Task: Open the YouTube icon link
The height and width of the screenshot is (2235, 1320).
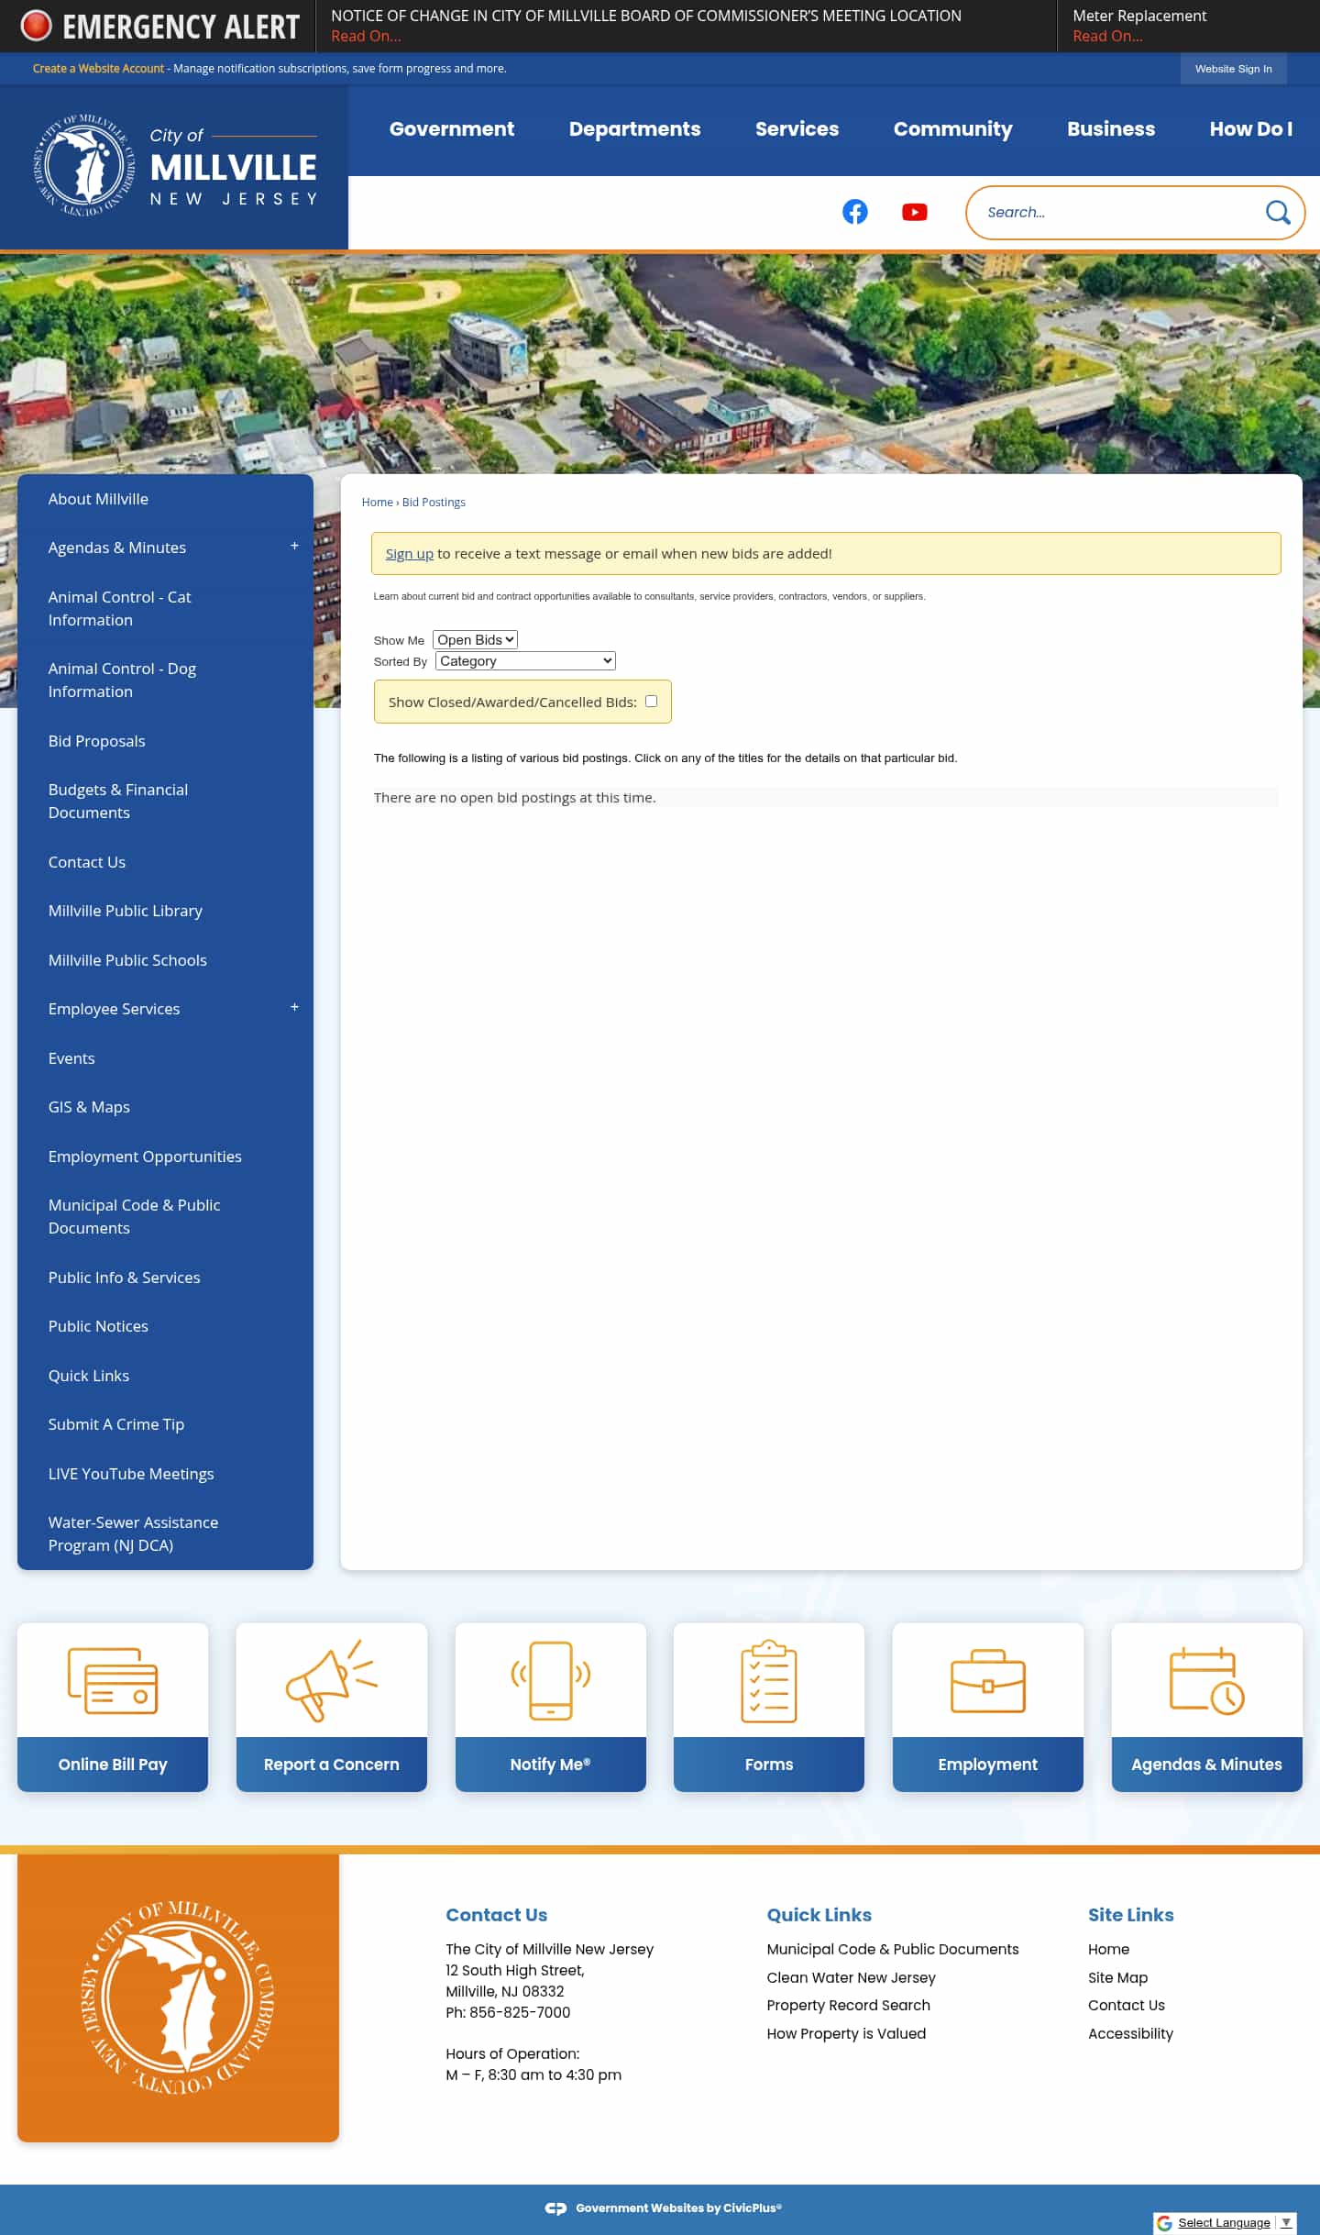Action: click(914, 212)
